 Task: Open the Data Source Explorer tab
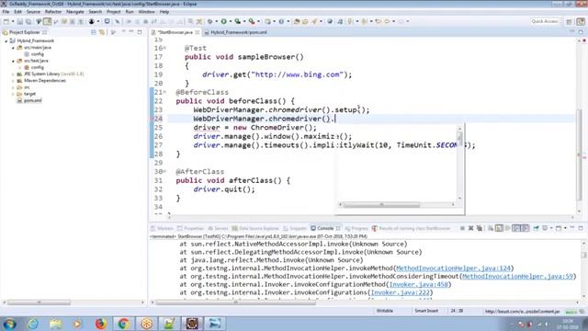point(255,228)
